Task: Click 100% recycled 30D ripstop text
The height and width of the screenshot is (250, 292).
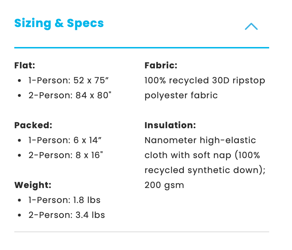Action: [205, 80]
